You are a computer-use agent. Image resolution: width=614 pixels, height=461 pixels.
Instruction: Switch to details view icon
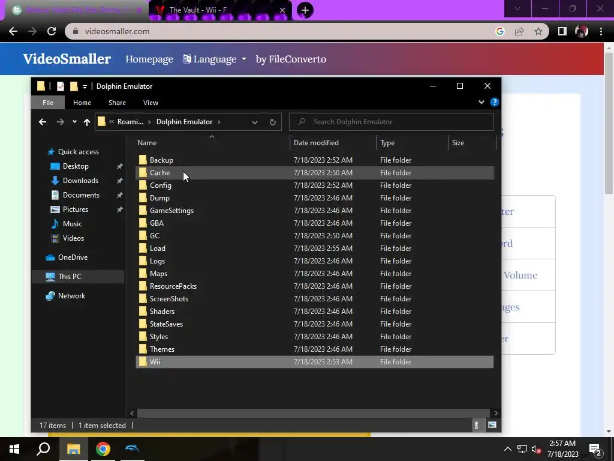pyautogui.click(x=477, y=425)
